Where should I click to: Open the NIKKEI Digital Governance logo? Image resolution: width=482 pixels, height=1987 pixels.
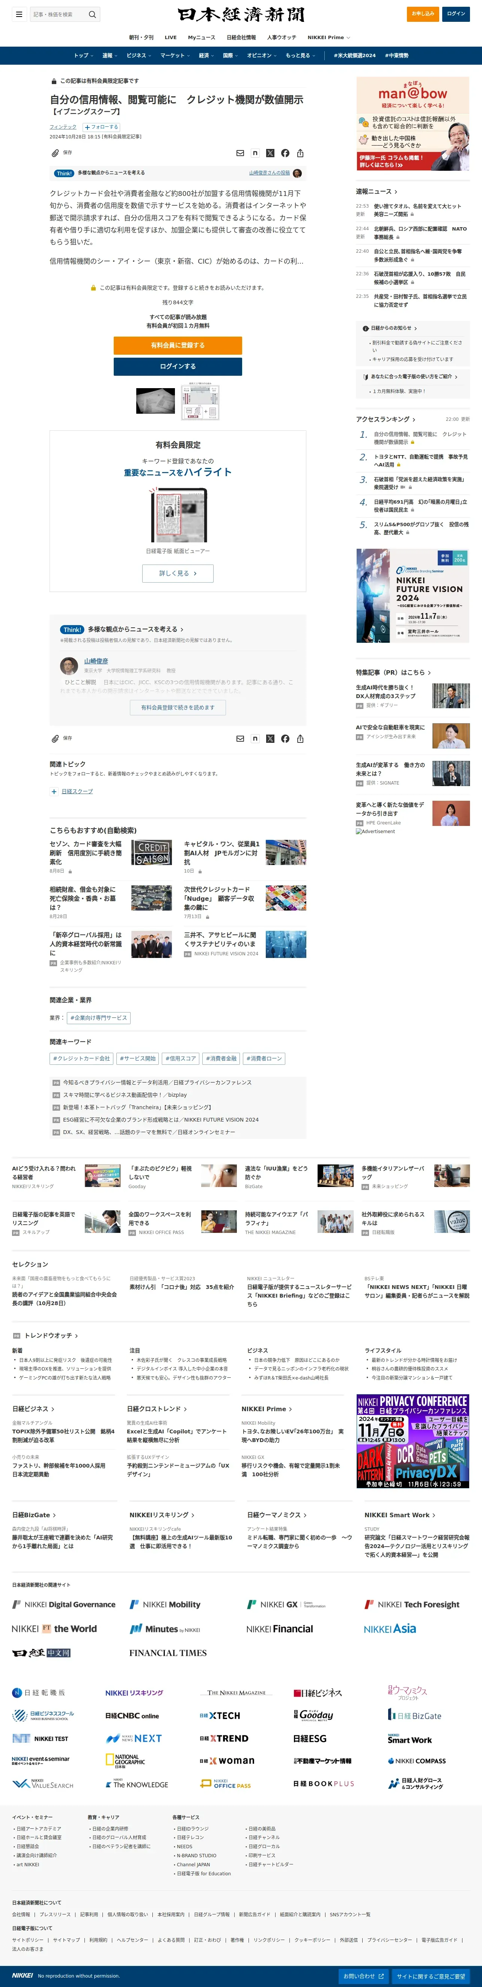(64, 1604)
